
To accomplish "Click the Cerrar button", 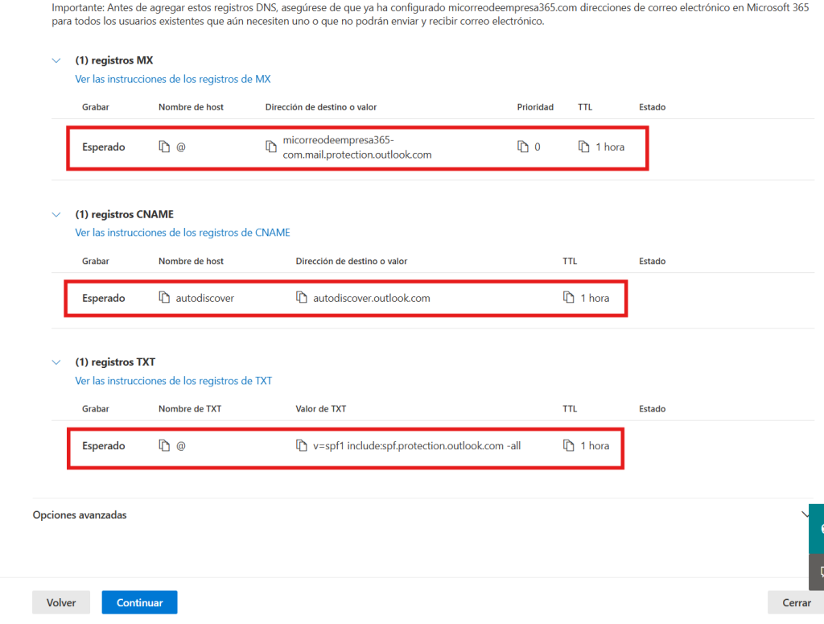I will 795,602.
